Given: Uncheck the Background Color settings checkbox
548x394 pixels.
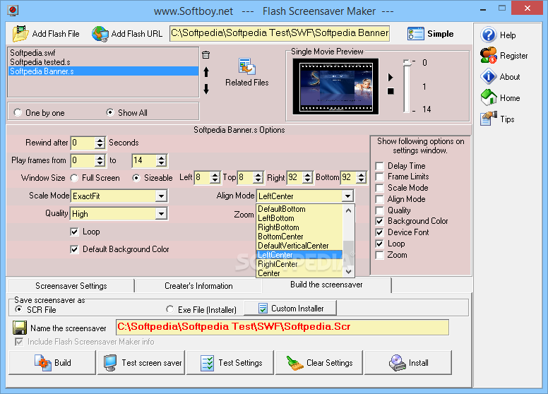Looking at the screenshot, I should tap(379, 221).
